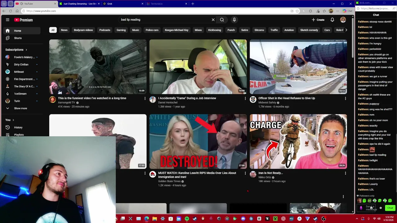Select the News filter chip
Image resolution: width=397 pixels, height=223 pixels.
64,30
